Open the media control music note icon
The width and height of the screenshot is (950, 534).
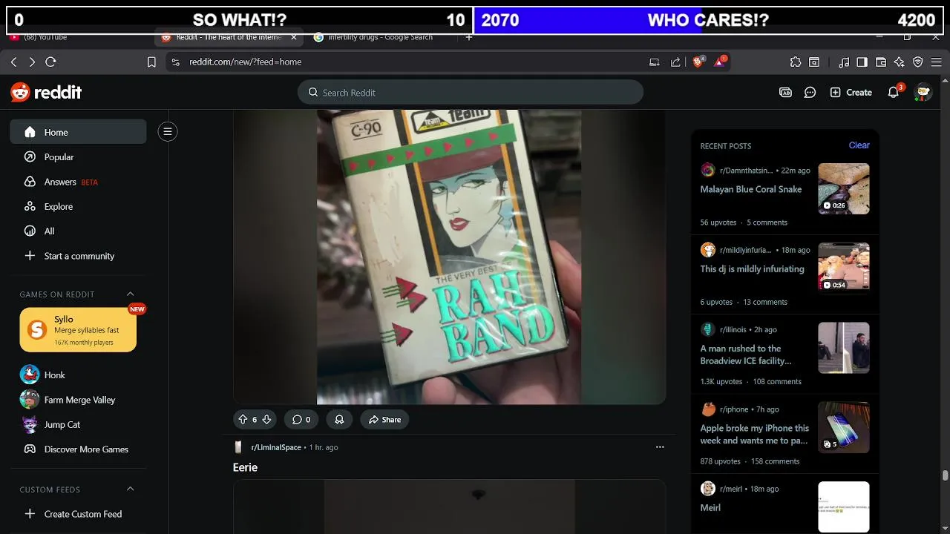(x=844, y=62)
